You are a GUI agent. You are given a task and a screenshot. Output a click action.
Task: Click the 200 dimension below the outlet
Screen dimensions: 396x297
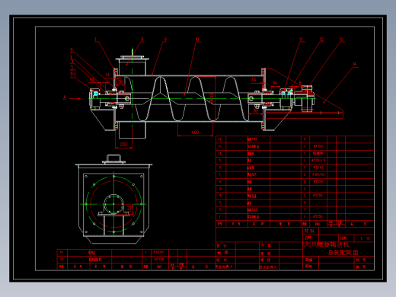123,144
